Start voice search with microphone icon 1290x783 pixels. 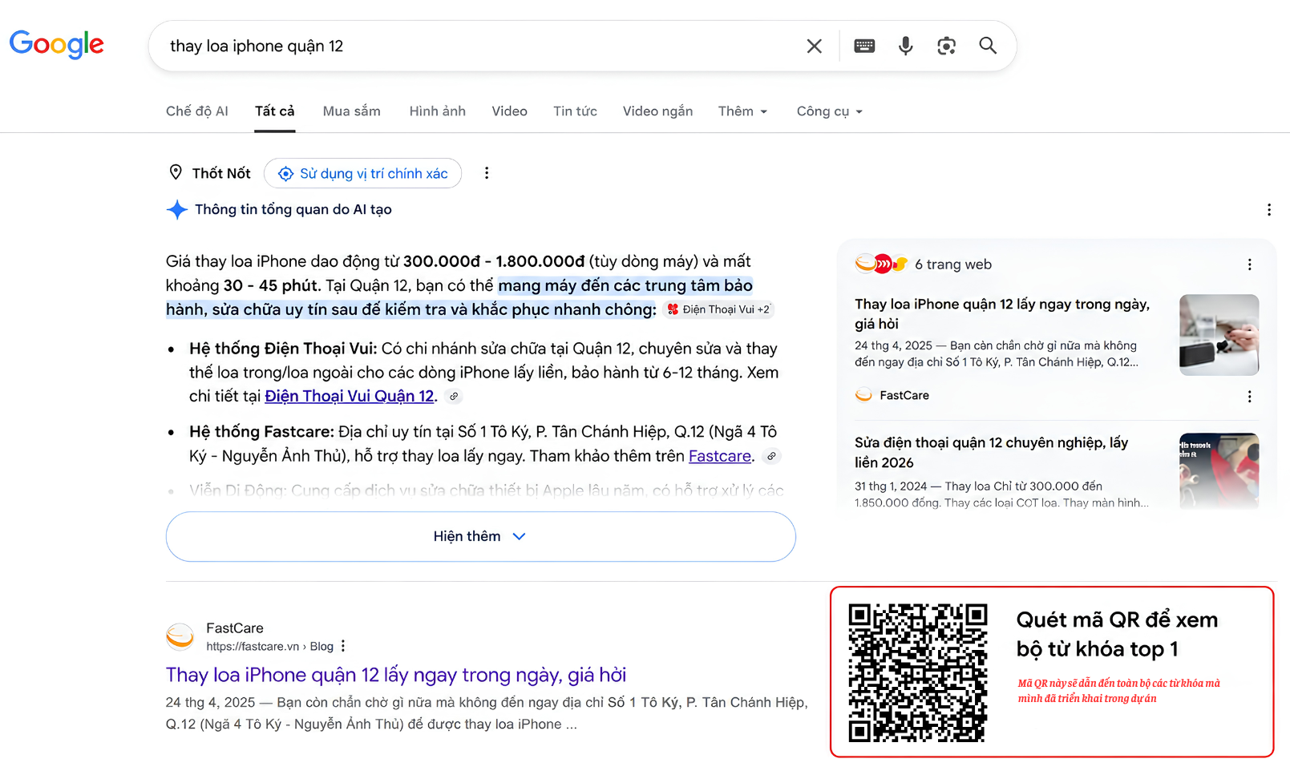click(905, 46)
